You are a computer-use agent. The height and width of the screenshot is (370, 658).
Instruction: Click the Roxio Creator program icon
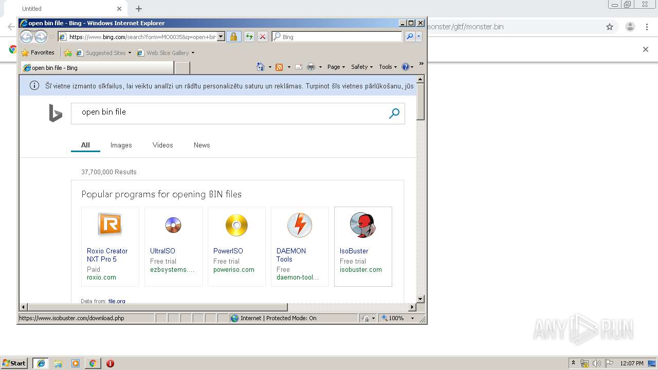click(110, 225)
